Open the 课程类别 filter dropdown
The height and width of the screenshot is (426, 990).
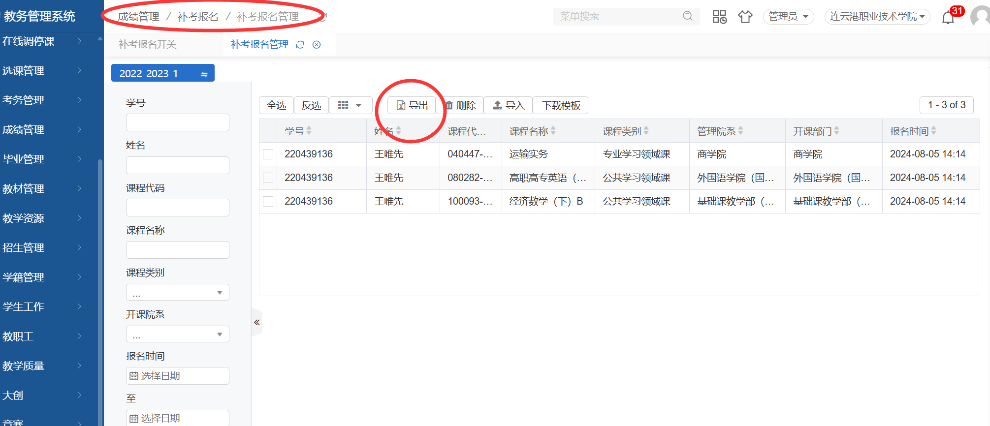click(177, 293)
